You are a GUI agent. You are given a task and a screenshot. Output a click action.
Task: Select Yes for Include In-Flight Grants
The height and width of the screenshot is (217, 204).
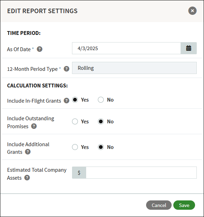pyautogui.click(x=75, y=100)
